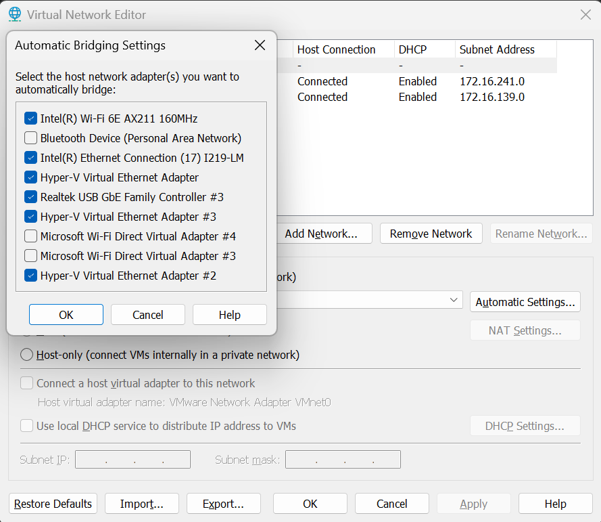Click the Subnet mask input field
Viewport: 601px width, 522px height.
pos(343,460)
